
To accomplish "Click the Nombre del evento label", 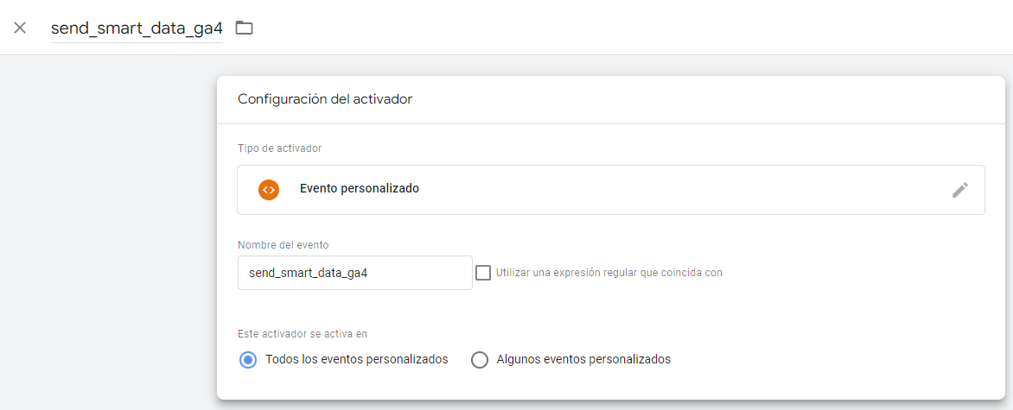I will click(283, 245).
